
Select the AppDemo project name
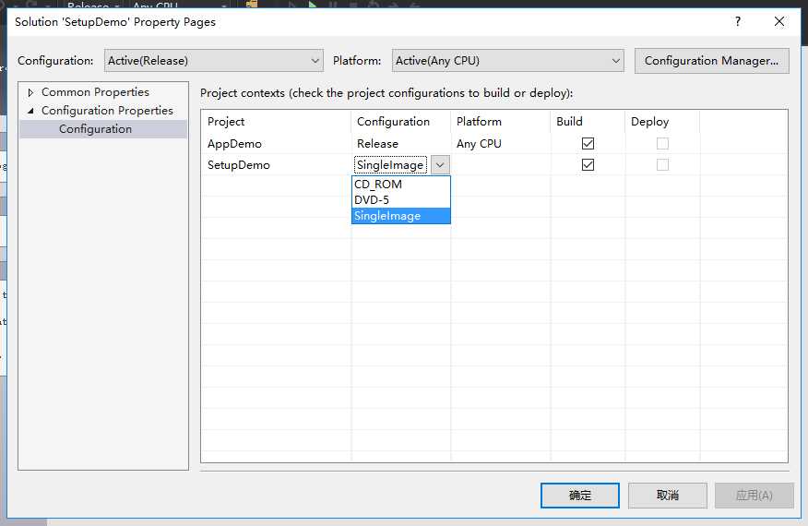(234, 144)
